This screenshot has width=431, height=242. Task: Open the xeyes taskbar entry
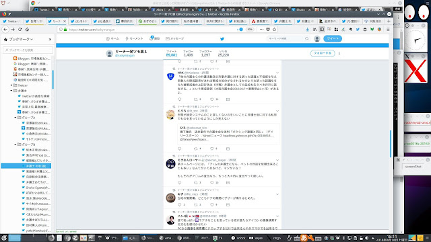tap(256, 238)
